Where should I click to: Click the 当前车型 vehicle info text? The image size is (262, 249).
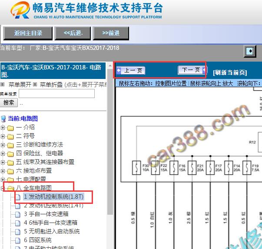pos(60,48)
